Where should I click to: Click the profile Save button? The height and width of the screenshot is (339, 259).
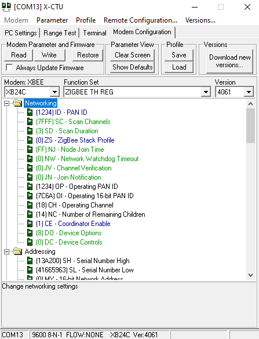tap(179, 55)
